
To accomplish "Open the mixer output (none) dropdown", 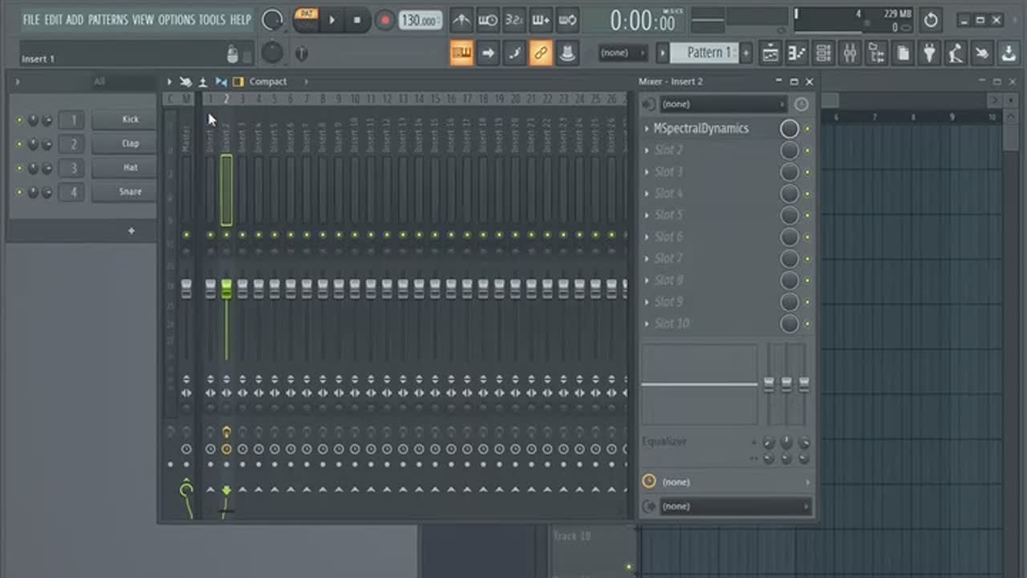I will tap(734, 507).
